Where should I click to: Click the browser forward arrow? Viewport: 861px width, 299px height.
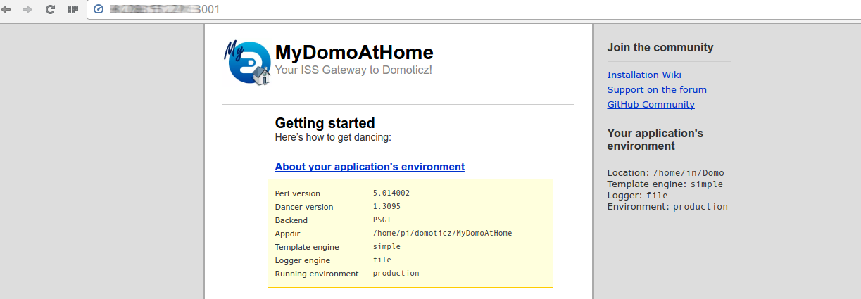(27, 9)
